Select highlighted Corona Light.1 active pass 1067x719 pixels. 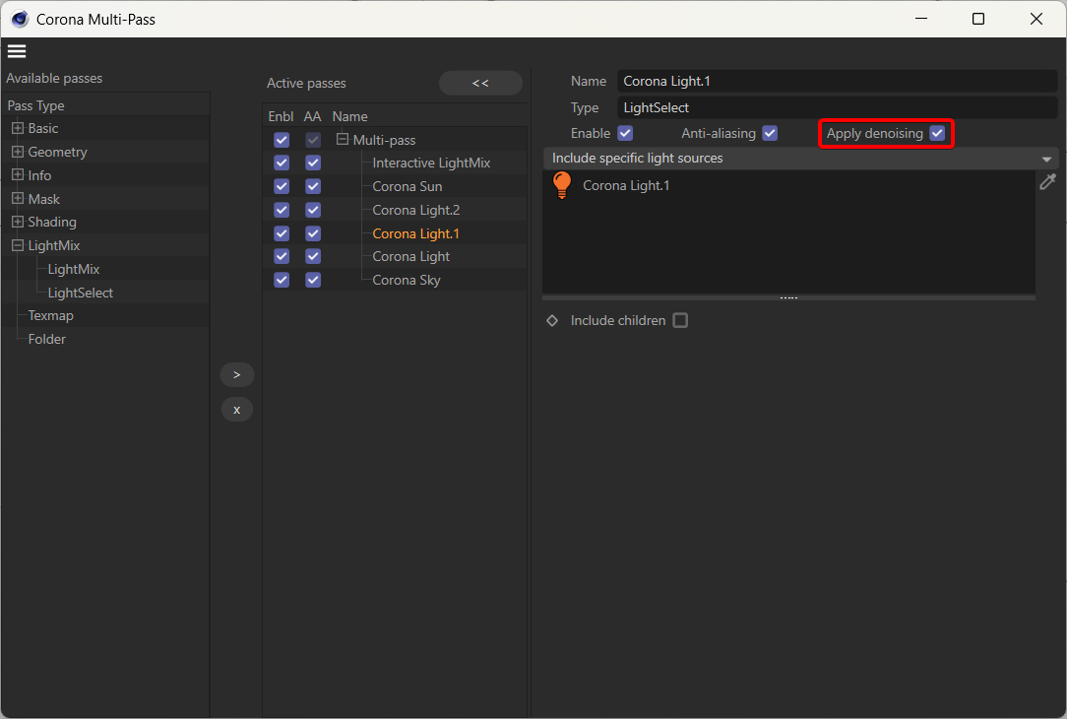click(x=415, y=233)
